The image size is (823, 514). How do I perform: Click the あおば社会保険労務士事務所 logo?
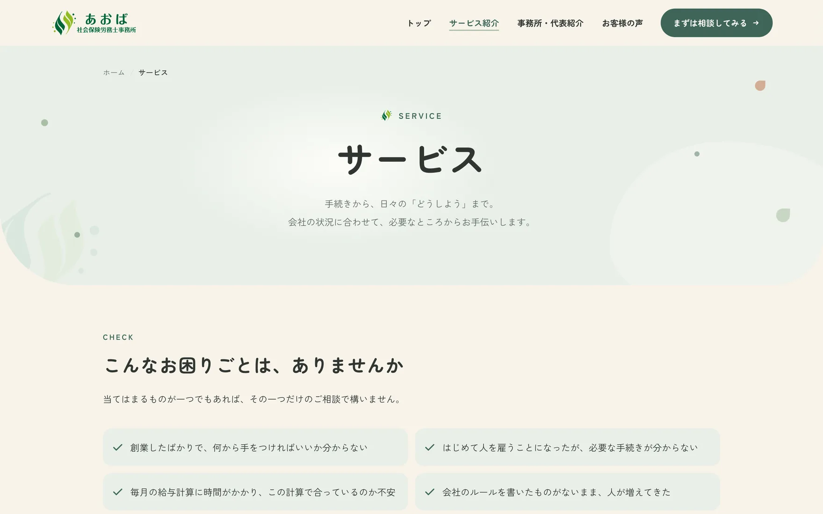[94, 23]
